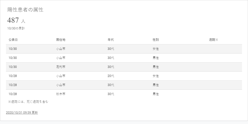Screen dimensions: 248x124
Task: Click the 公表日 column header
Action: click(x=13, y=40)
